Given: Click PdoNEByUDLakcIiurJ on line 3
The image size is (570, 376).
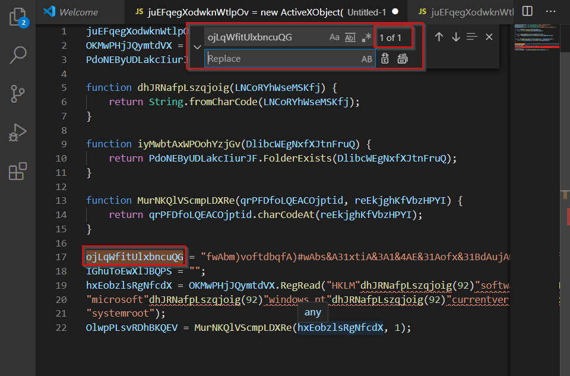Looking at the screenshot, I should point(137,59).
